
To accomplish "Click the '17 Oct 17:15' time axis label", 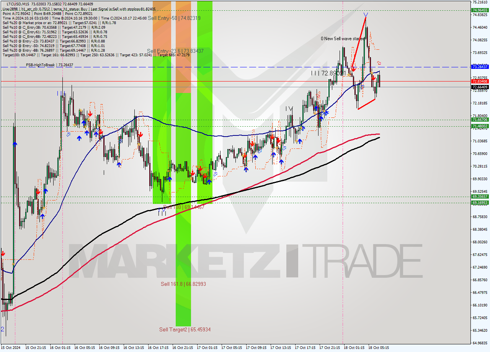I will (x=305, y=348).
